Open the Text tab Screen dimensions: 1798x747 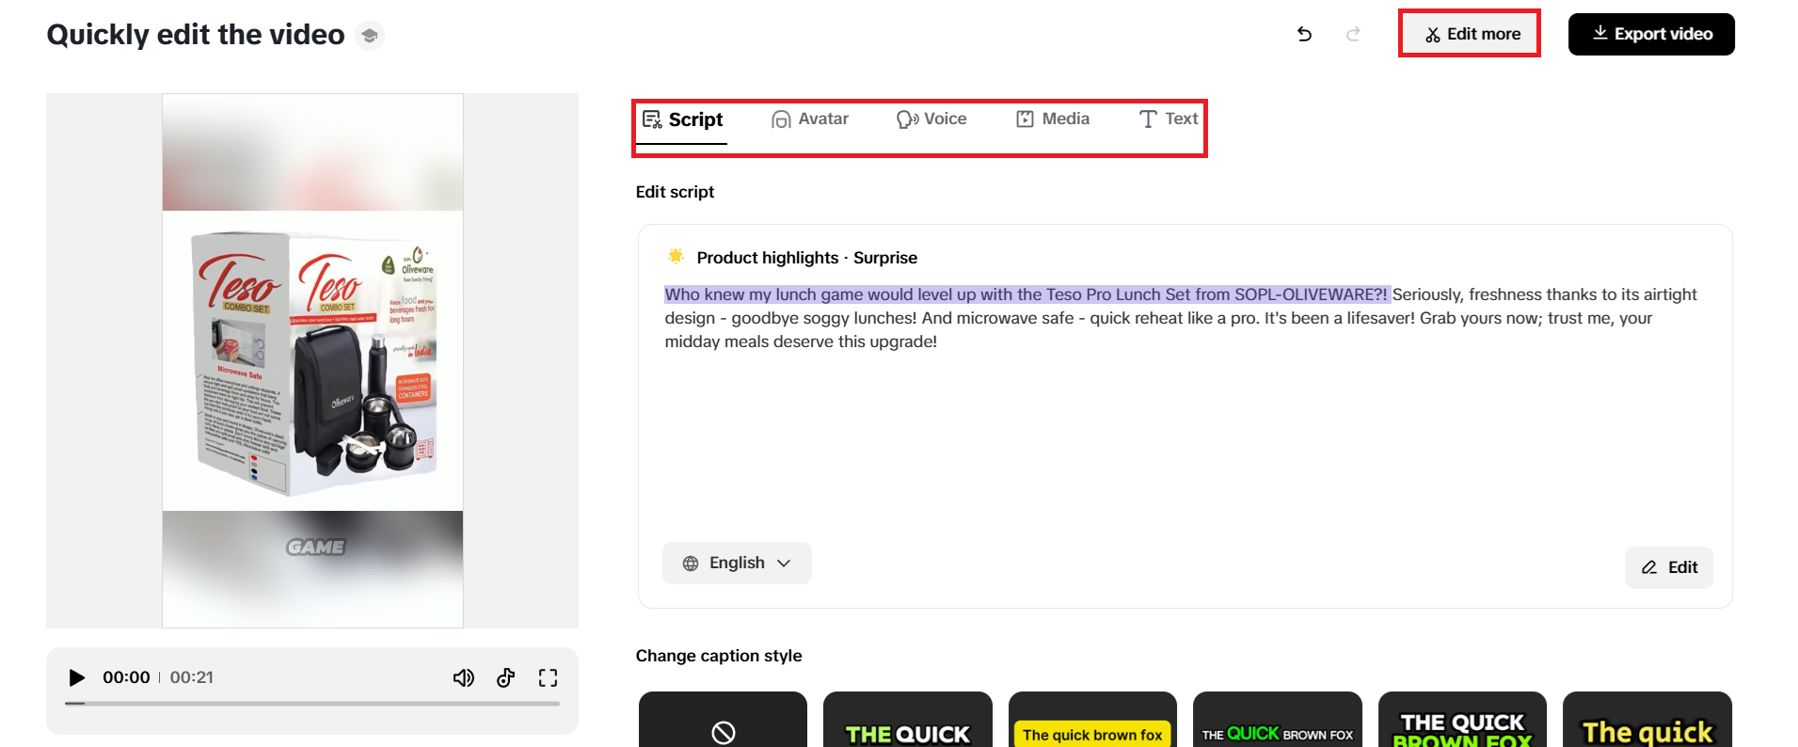1169,119
